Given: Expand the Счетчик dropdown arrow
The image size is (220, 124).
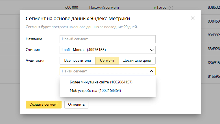Looking at the screenshot, I should [x=152, y=50].
